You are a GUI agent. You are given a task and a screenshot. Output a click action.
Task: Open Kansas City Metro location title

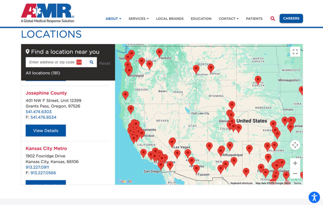pyautogui.click(x=46, y=148)
